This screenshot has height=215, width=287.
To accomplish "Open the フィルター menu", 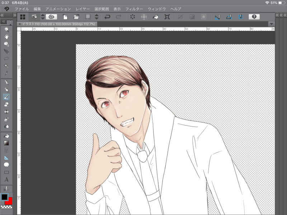I will (x=134, y=8).
